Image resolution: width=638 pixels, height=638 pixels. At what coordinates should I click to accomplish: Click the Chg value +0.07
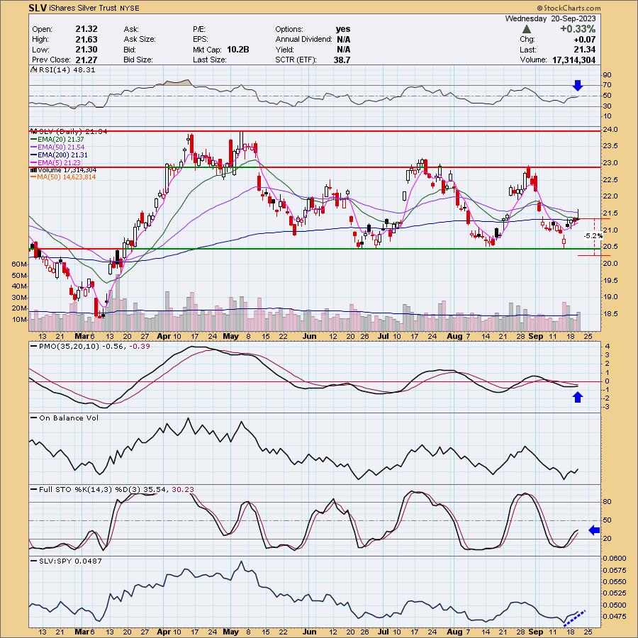(584, 40)
